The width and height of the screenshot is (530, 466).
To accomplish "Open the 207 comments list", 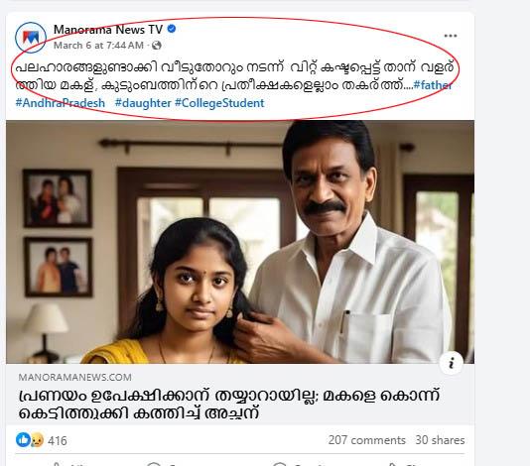I will click(x=367, y=440).
